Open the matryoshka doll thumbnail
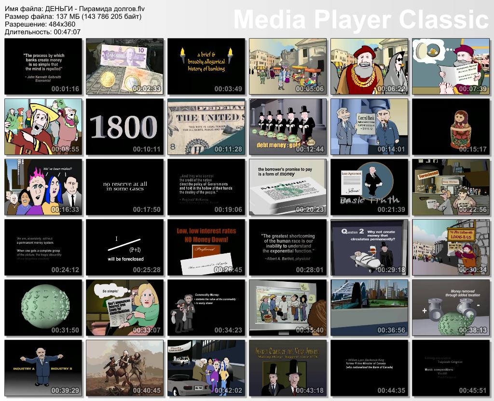 pyautogui.click(x=451, y=126)
